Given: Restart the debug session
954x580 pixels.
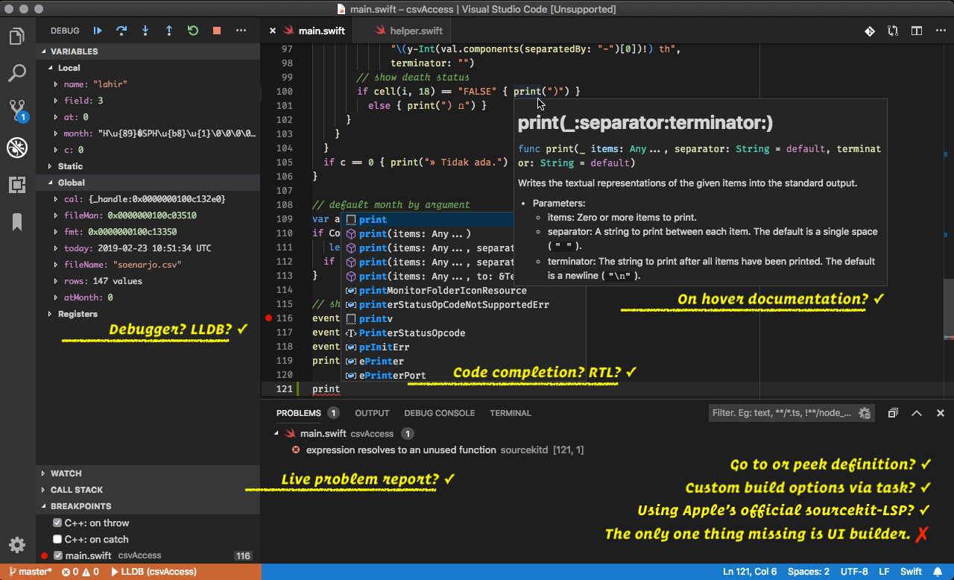Looking at the screenshot, I should pos(193,31).
